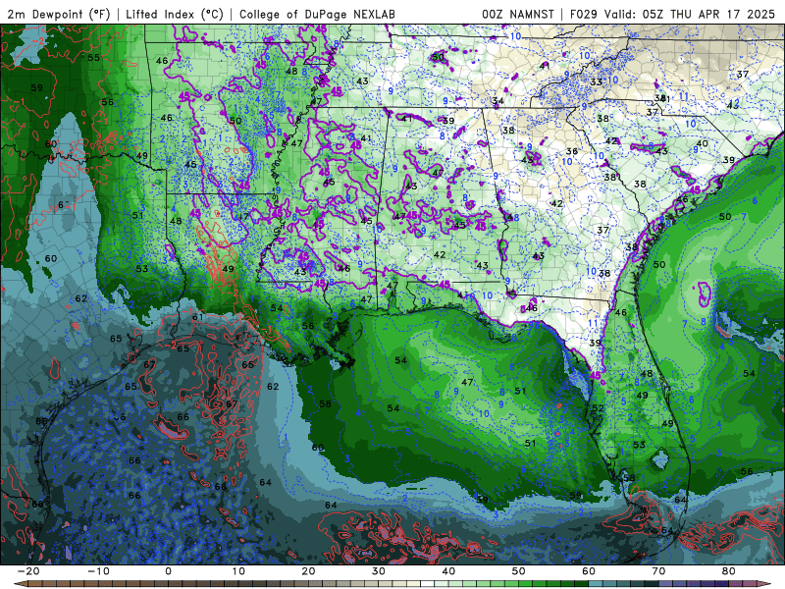
Task: Click the black "52" dewpoint value
Action: (598, 408)
